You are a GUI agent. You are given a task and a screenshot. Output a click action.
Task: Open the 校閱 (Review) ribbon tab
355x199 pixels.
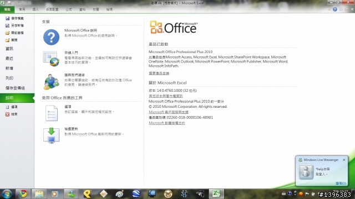click(96, 9)
